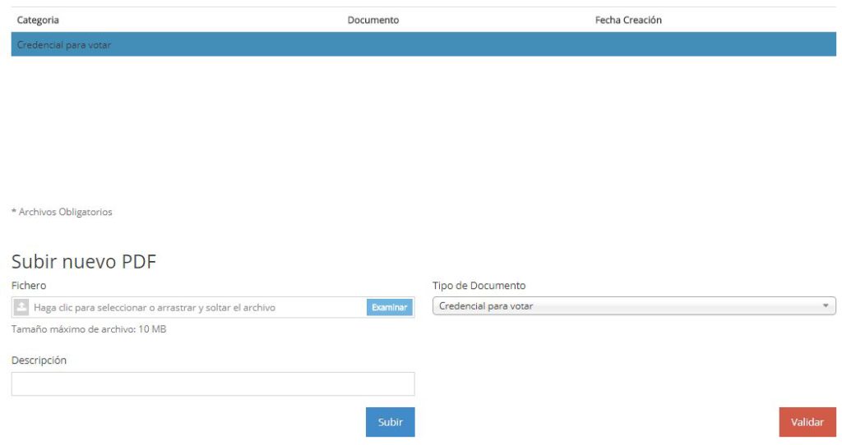Click the file selection drop area text
This screenshot has width=842, height=445.
point(155,307)
